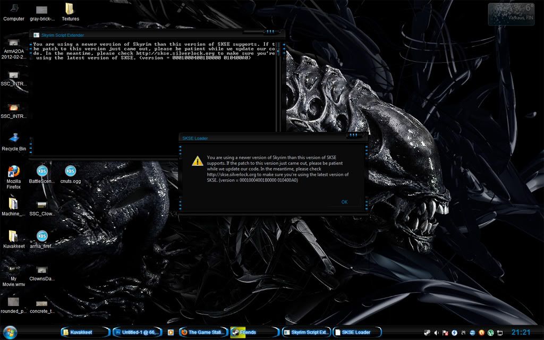Select the BattleScen audio file icon
Screen dimensions: 544x340
(x=42, y=174)
